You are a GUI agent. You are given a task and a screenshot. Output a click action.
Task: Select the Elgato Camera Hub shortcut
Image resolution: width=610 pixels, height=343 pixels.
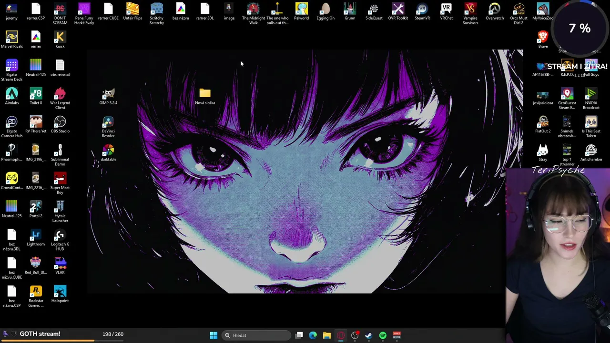click(x=12, y=127)
